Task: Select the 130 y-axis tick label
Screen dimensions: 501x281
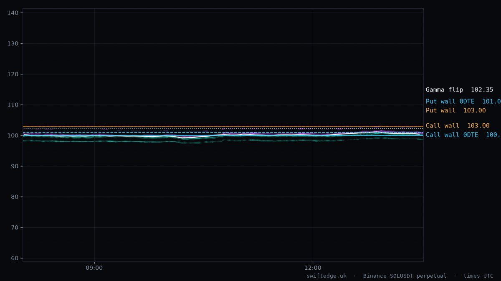Action: click(x=13, y=44)
